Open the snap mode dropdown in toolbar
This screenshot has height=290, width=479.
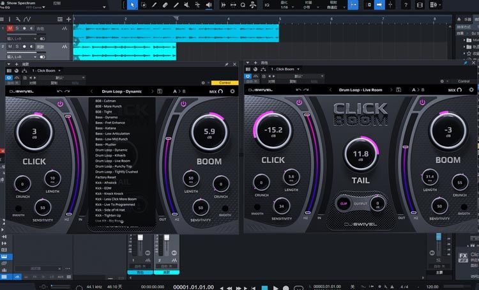pyautogui.click(x=335, y=7)
